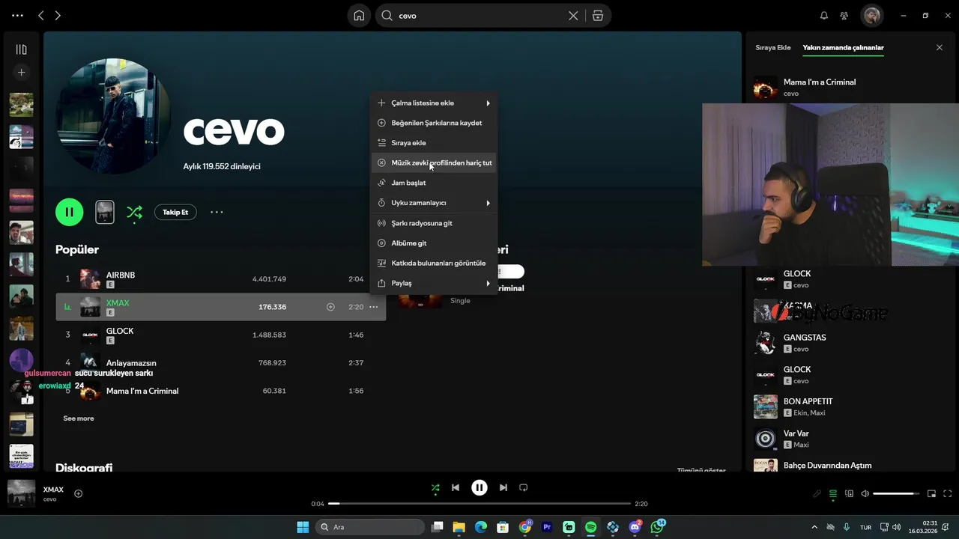Screen dimensions: 959x539
Task: Toggle shuffle in bottom player bar
Action: (x=435, y=488)
